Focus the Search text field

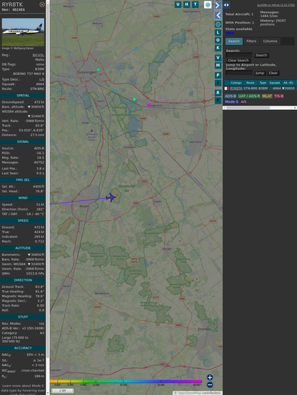(239, 55)
